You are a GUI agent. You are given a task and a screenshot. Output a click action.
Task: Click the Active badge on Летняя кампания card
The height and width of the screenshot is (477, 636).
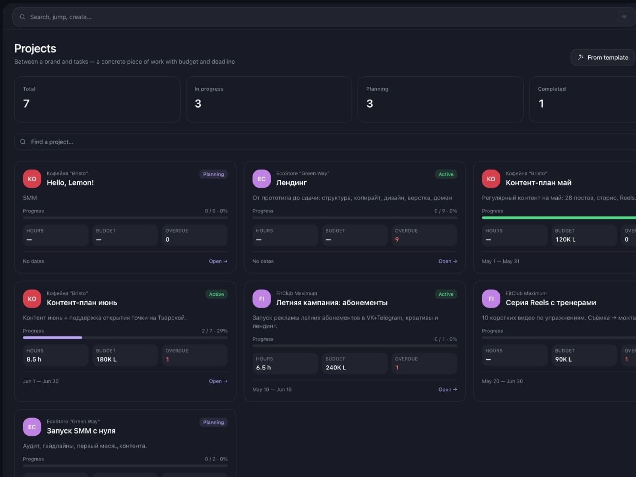coord(446,294)
